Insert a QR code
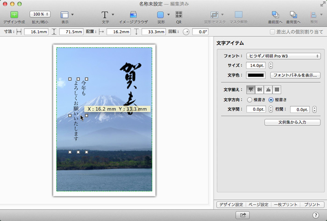 pyautogui.click(x=179, y=15)
